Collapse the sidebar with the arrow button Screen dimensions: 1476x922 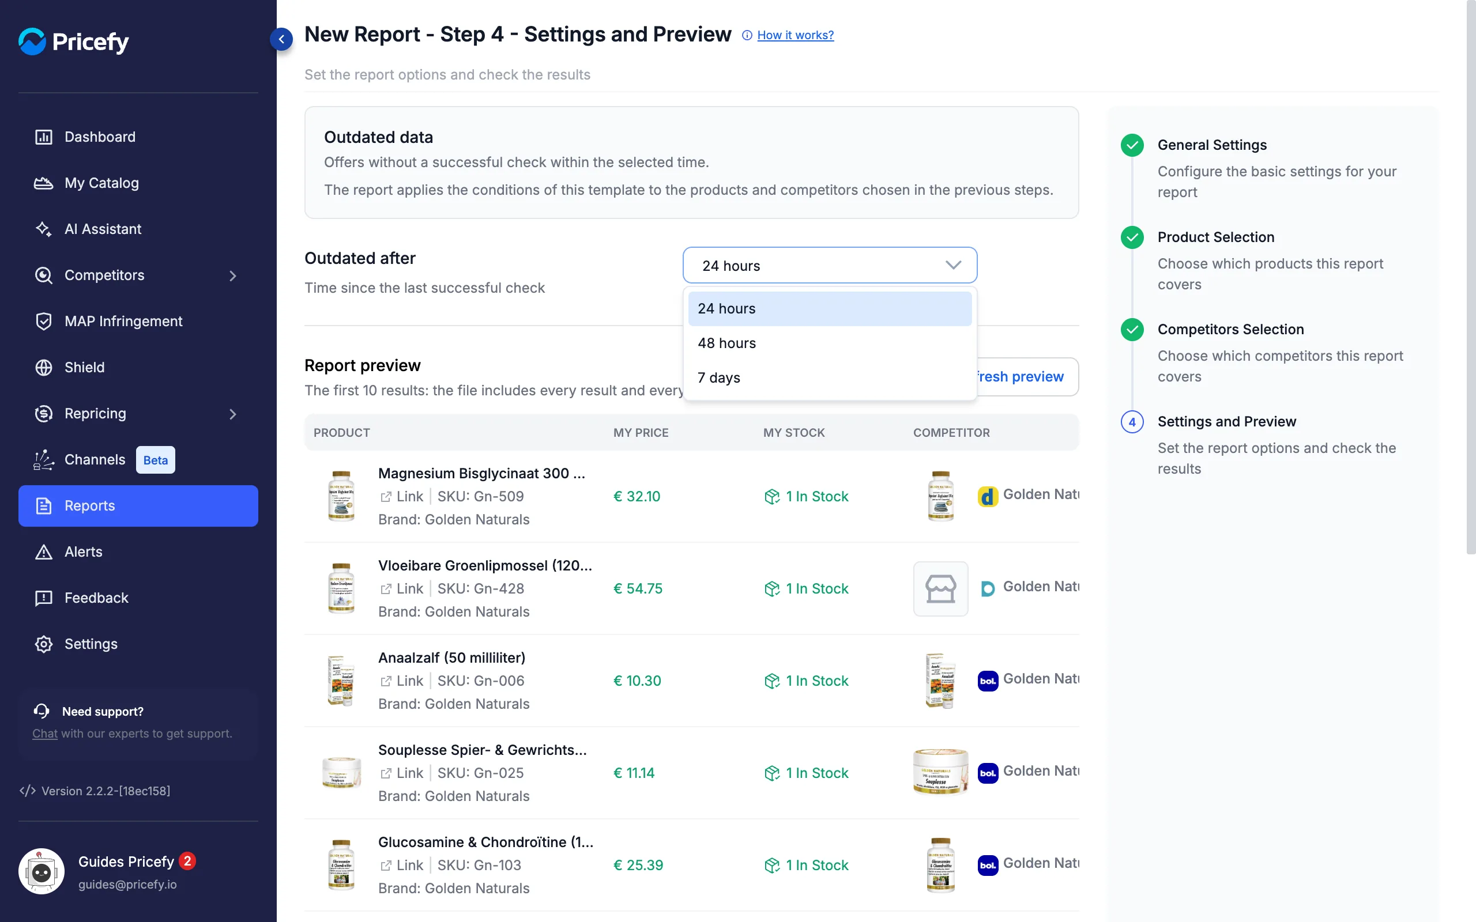(281, 39)
